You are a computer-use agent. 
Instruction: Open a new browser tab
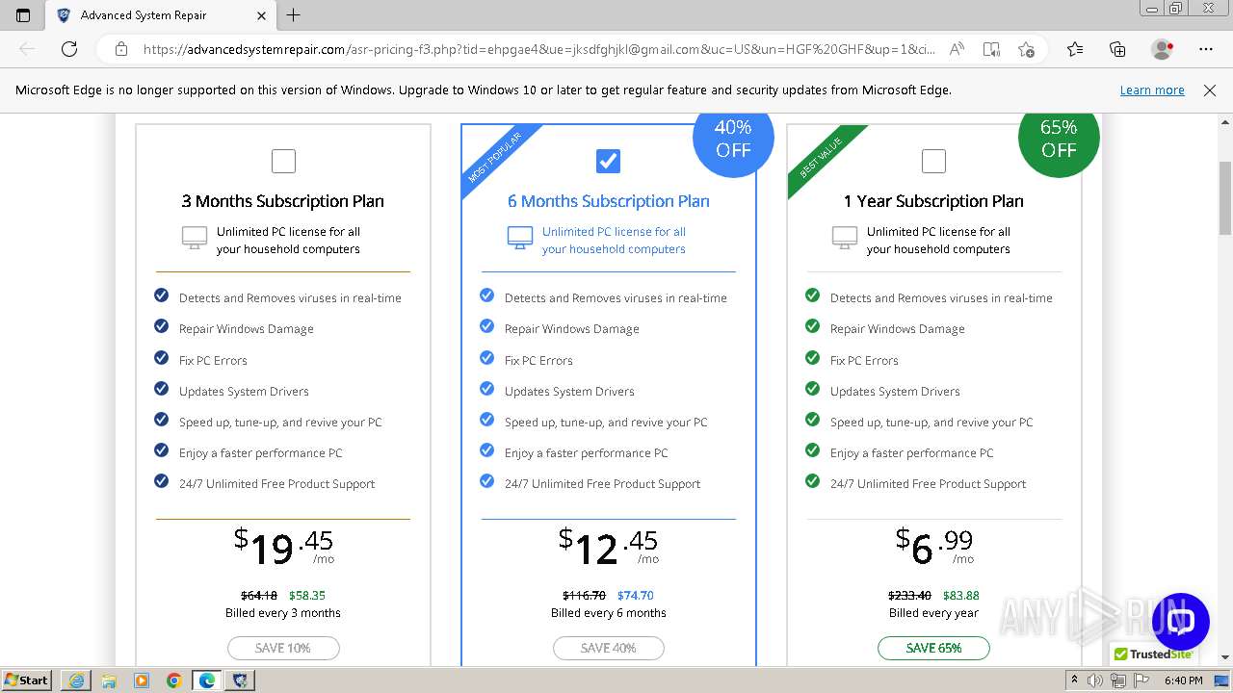294,15
